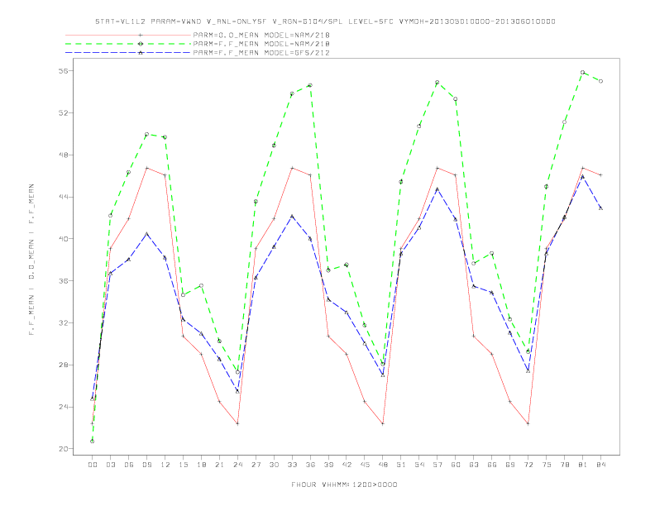The height and width of the screenshot is (506, 655).
Task: Click x-axis tick label 27
Action: pos(256,465)
